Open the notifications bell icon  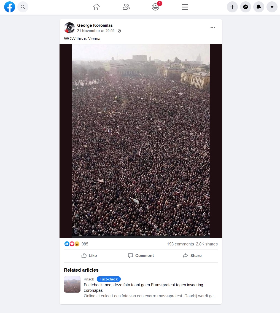coord(259,7)
